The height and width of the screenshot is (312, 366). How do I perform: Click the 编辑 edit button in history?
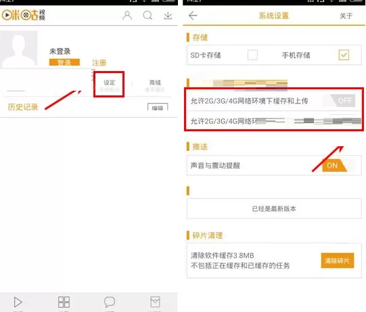[x=158, y=107]
